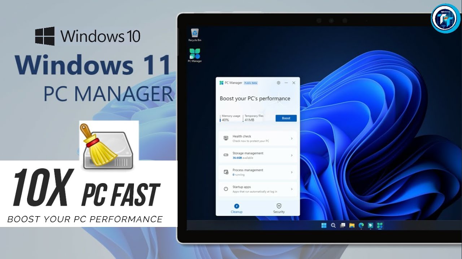Click the Public Beta badge
The height and width of the screenshot is (259, 462).
pos(251,83)
